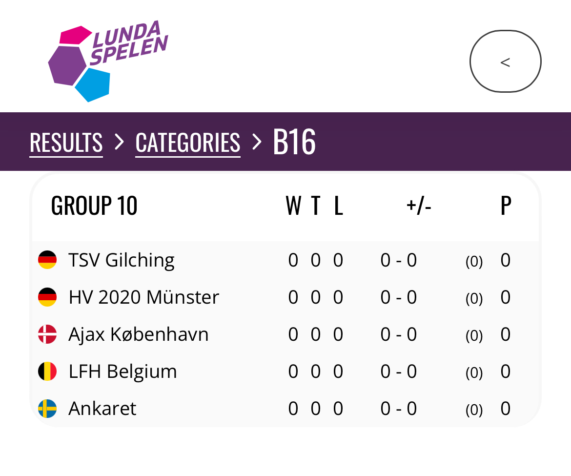
Task: Open team Ajax København
Action: 139,335
